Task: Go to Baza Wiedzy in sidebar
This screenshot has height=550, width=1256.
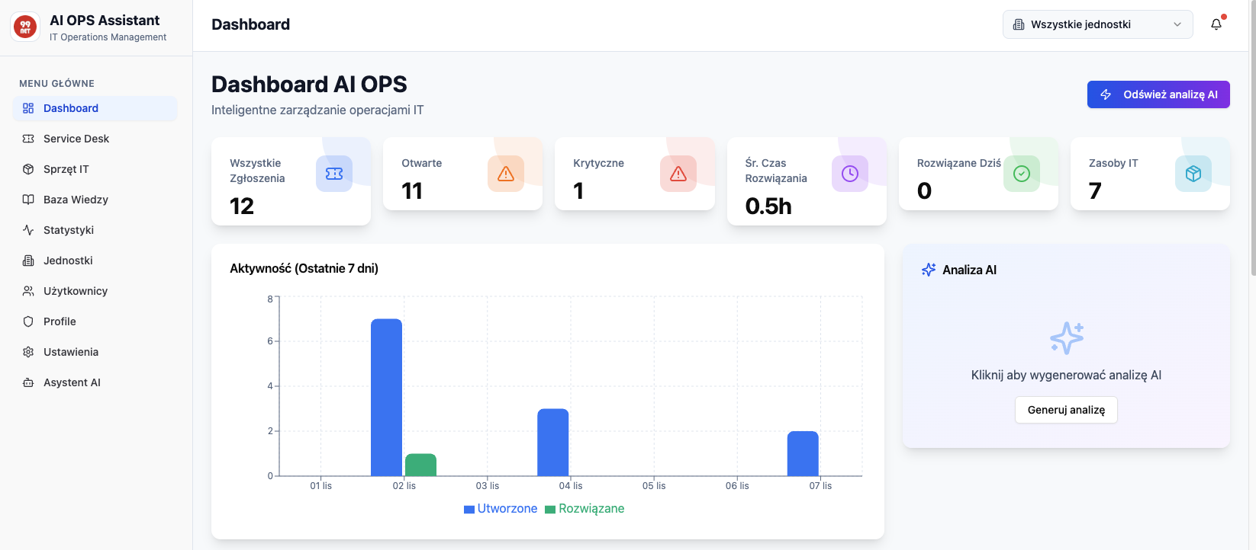Action: [76, 200]
